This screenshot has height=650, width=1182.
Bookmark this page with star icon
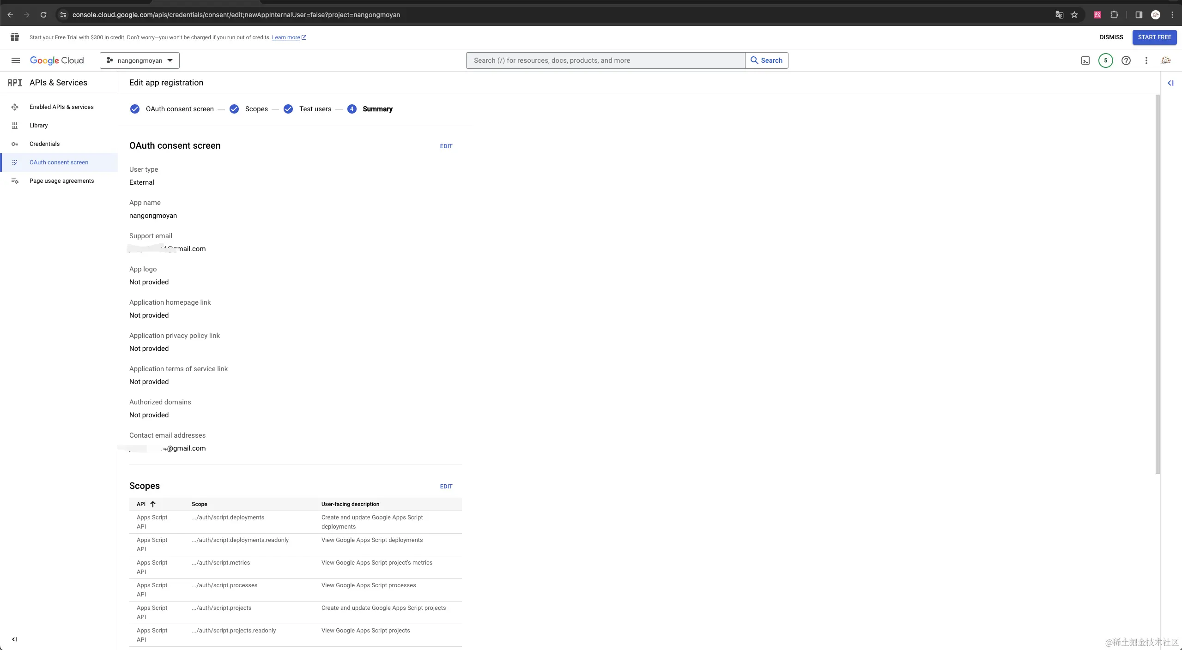pos(1074,15)
